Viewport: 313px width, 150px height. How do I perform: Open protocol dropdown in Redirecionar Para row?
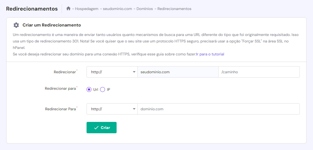click(112, 109)
